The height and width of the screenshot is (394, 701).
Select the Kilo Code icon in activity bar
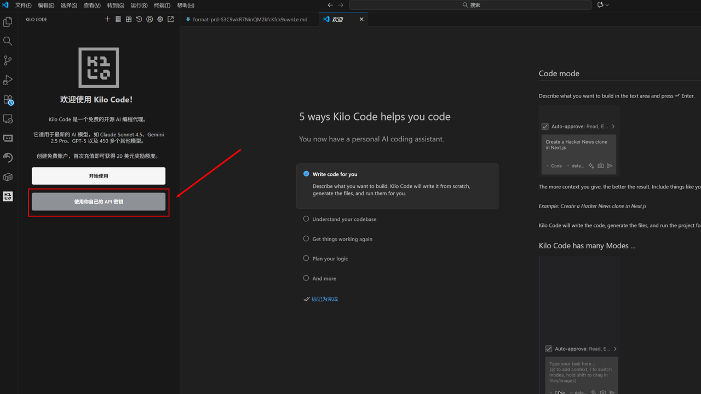pos(8,196)
